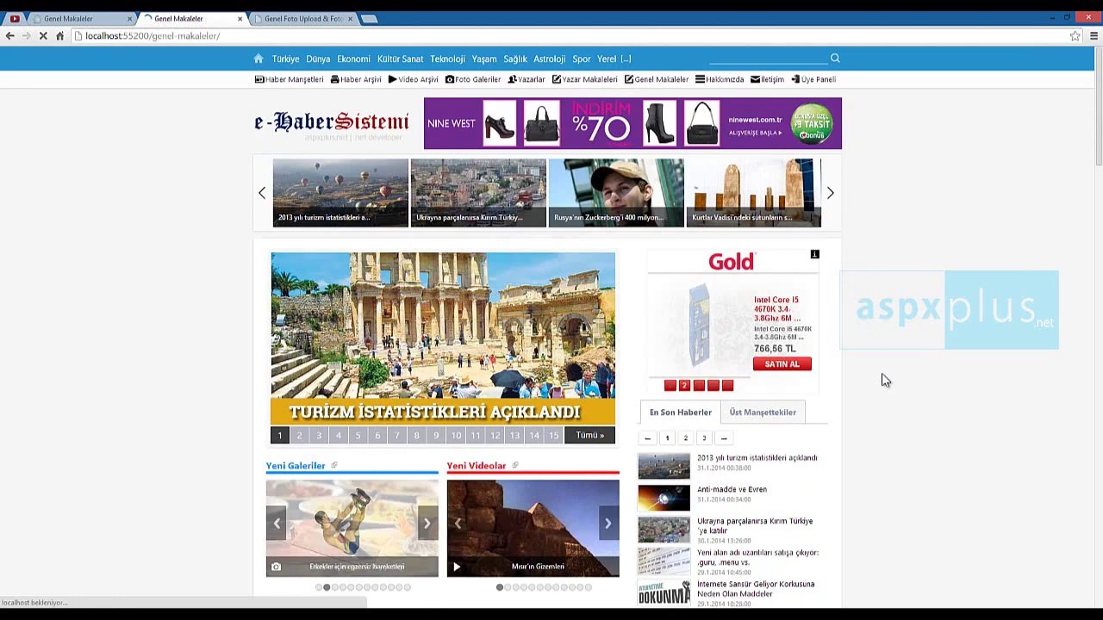Image resolution: width=1103 pixels, height=620 pixels.
Task: Go to page 3 in latest news pager
Action: (704, 438)
